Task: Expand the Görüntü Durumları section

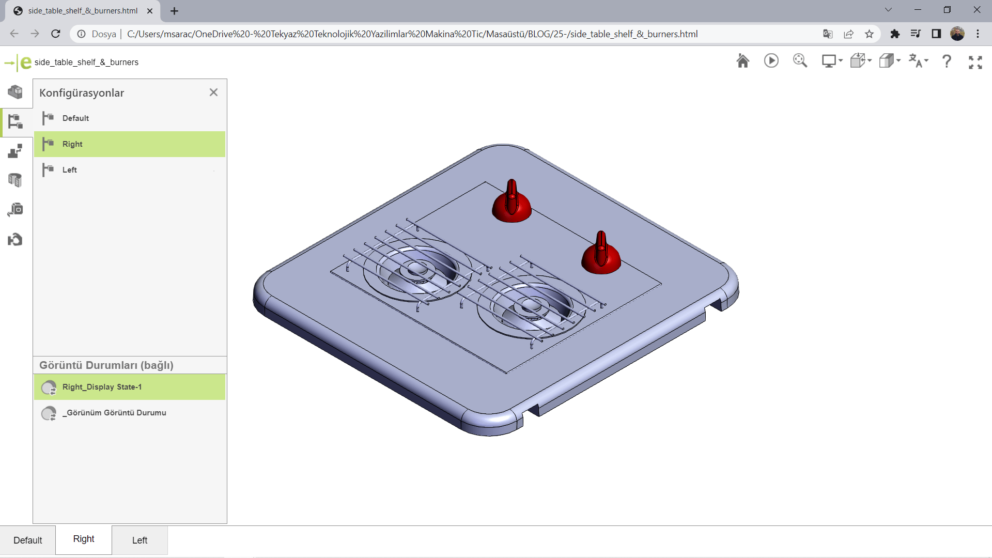Action: click(106, 364)
